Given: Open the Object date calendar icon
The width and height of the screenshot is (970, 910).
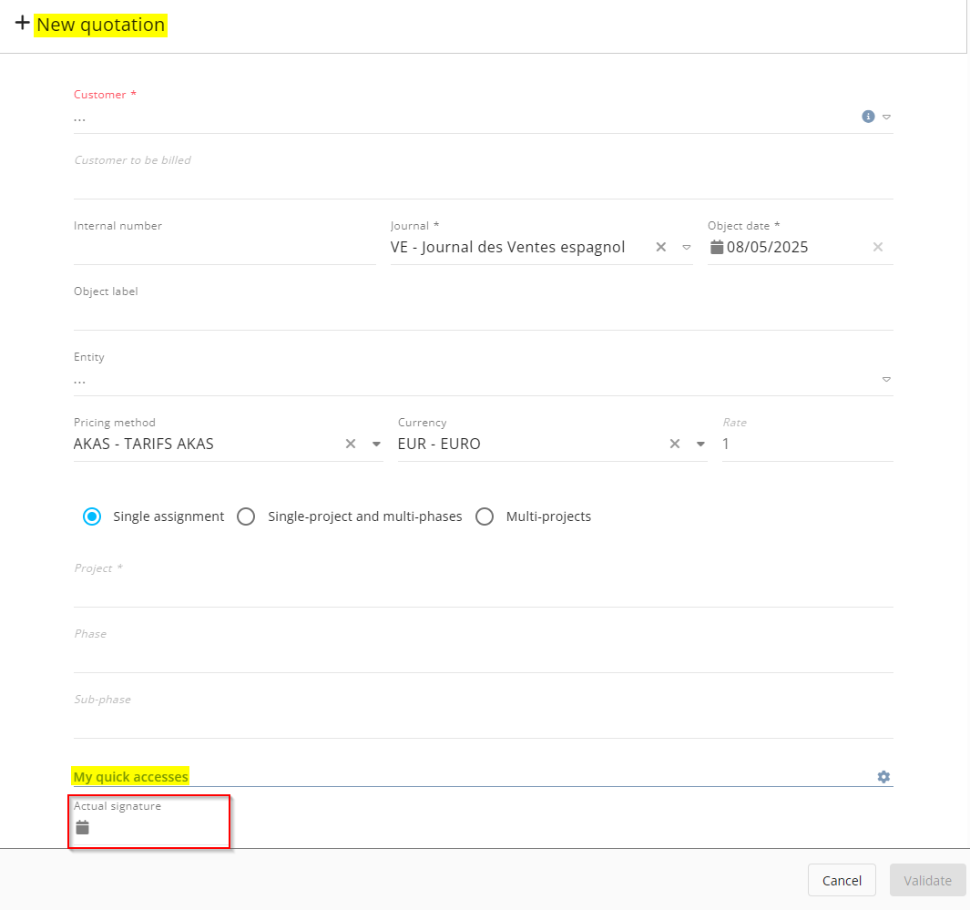Looking at the screenshot, I should click(x=717, y=247).
